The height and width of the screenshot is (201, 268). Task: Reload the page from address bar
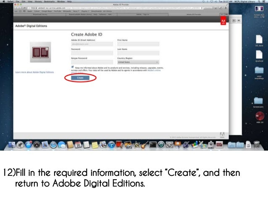(202, 8)
